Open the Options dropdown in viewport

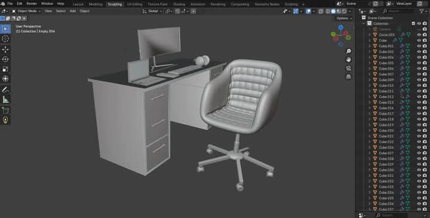pyautogui.click(x=344, y=18)
